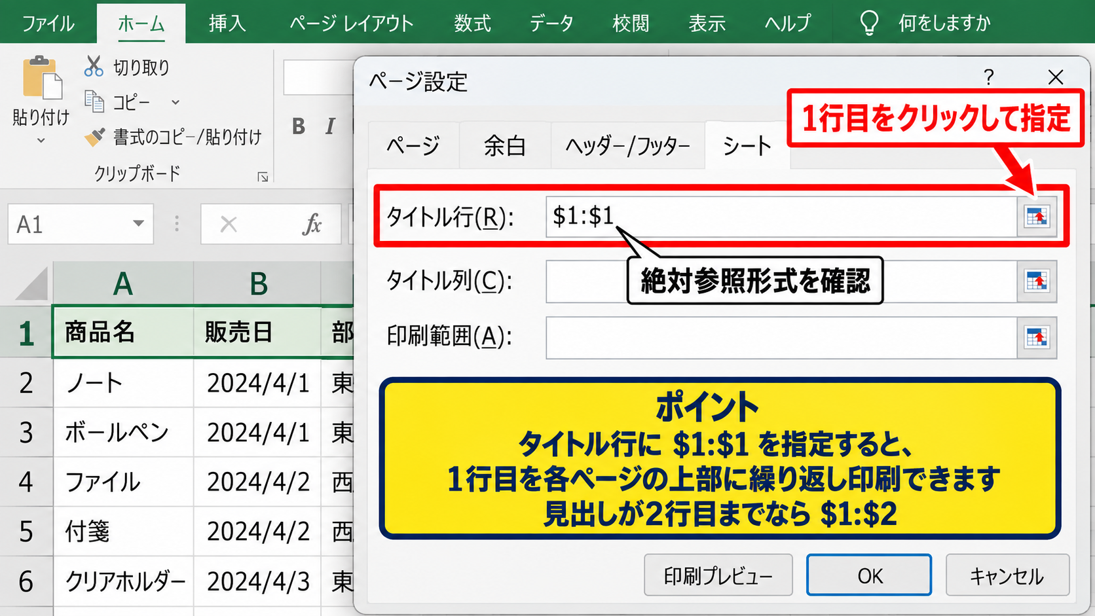Click the 印刷プレビュー button

[x=718, y=575]
